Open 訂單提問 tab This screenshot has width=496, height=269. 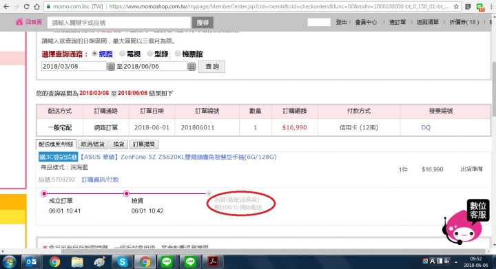[144, 144]
